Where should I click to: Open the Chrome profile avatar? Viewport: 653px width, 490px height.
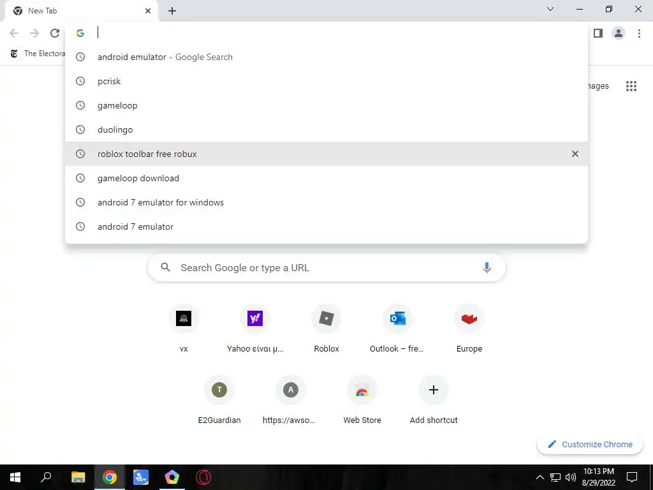pos(619,33)
